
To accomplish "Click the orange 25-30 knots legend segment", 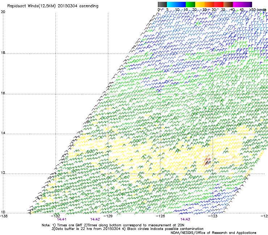I will (x=209, y=4).
